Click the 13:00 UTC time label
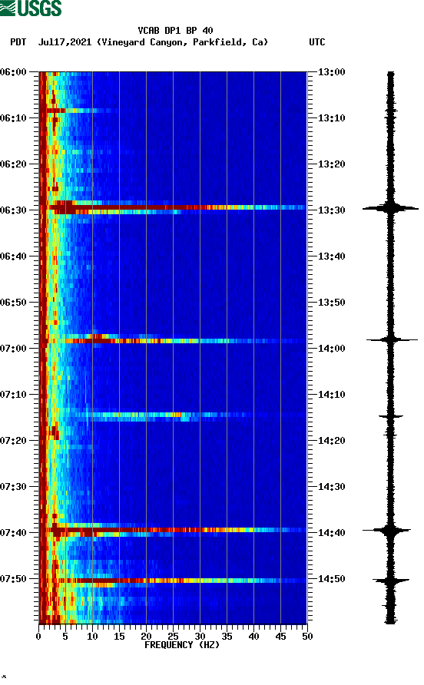 point(331,72)
